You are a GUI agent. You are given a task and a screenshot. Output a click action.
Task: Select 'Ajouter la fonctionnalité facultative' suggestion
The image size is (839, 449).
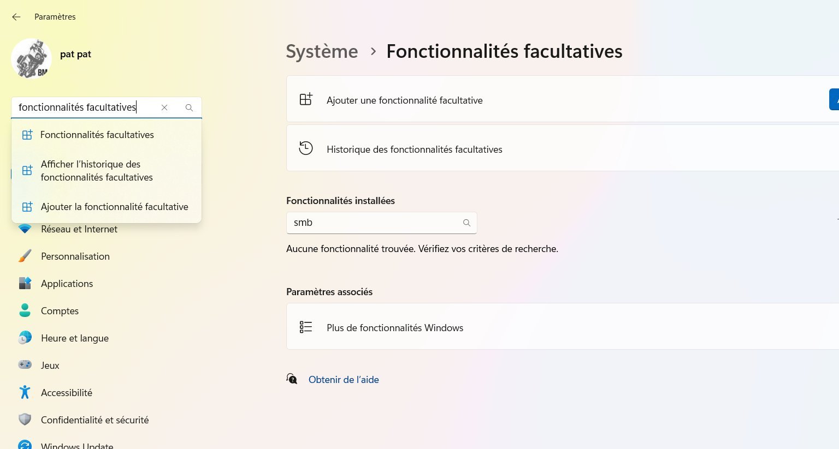pos(114,207)
